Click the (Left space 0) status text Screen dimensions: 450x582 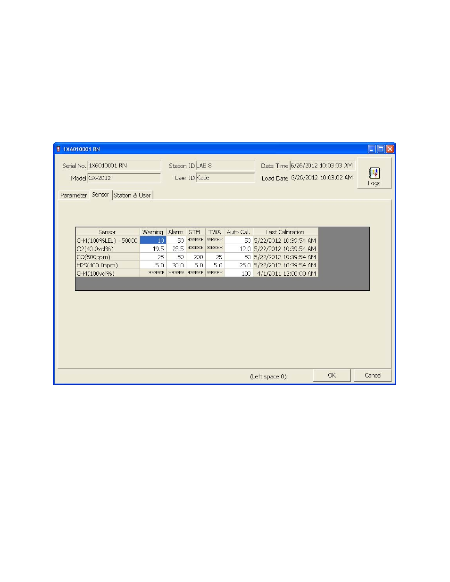(x=268, y=376)
